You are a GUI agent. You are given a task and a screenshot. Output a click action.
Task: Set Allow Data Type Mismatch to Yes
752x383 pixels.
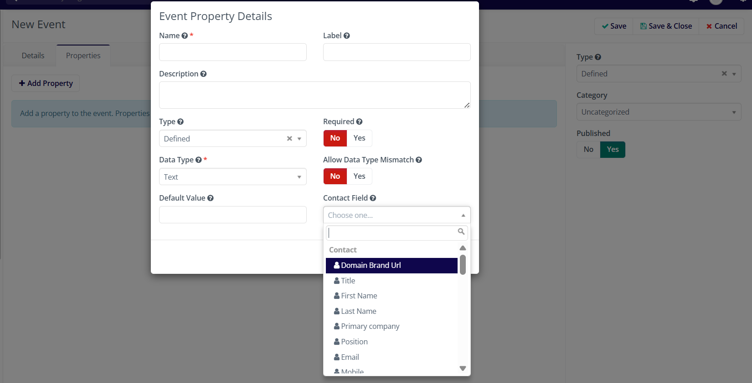359,176
